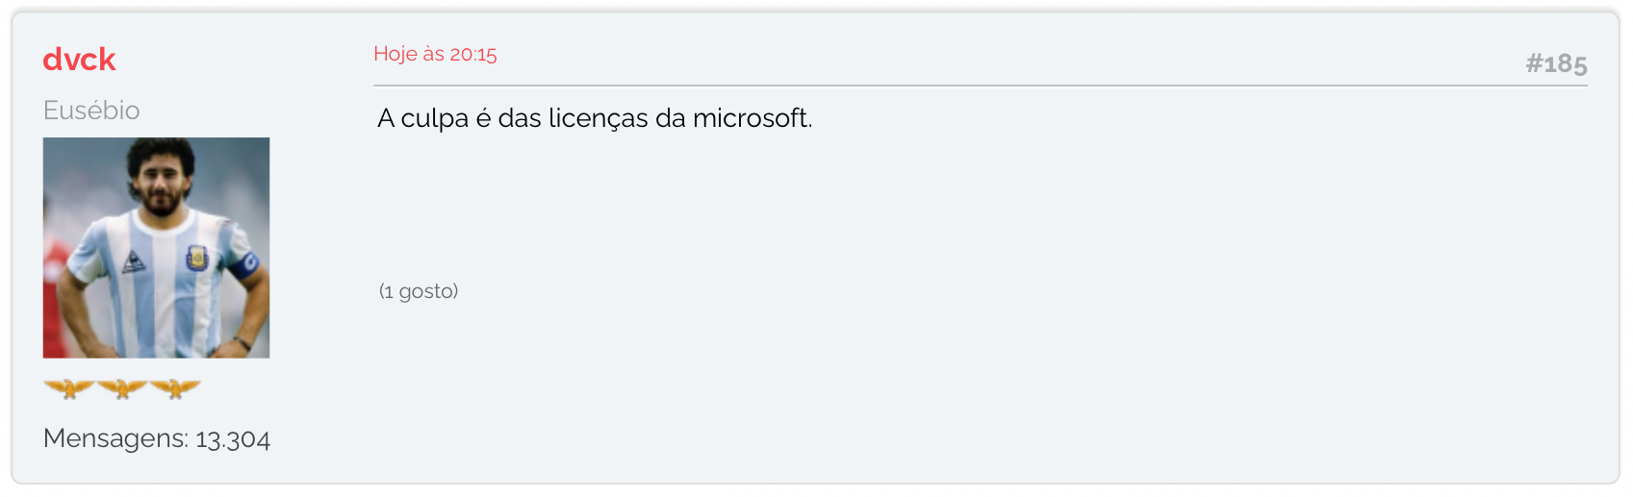Viewport: 1633px width, 497px height.
Task: Open the avatar photo of dvck
Action: point(156,248)
